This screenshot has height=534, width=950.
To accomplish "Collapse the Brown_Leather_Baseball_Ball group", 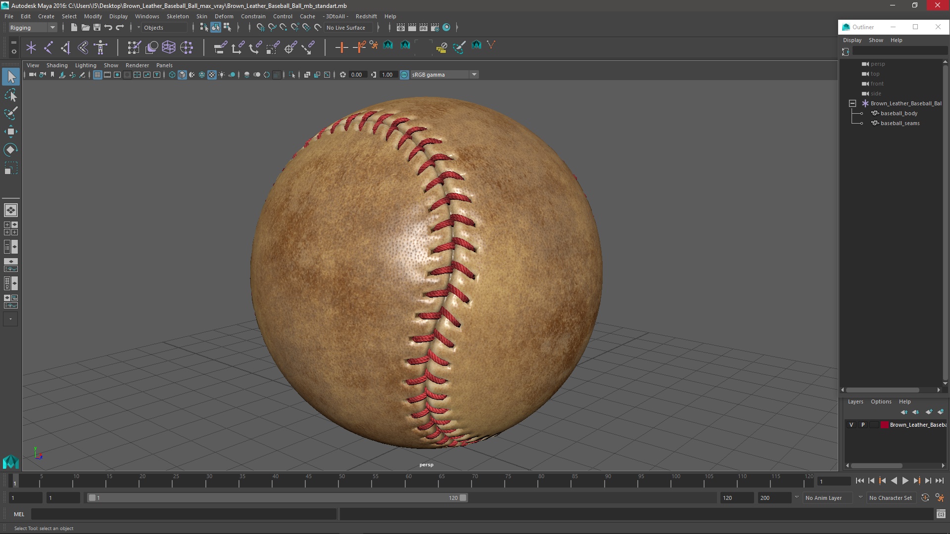I will click(x=852, y=103).
